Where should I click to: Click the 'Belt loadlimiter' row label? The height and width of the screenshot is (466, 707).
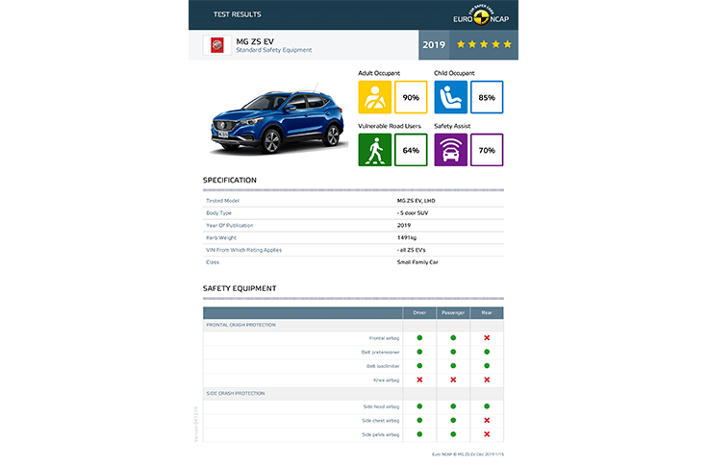(383, 366)
